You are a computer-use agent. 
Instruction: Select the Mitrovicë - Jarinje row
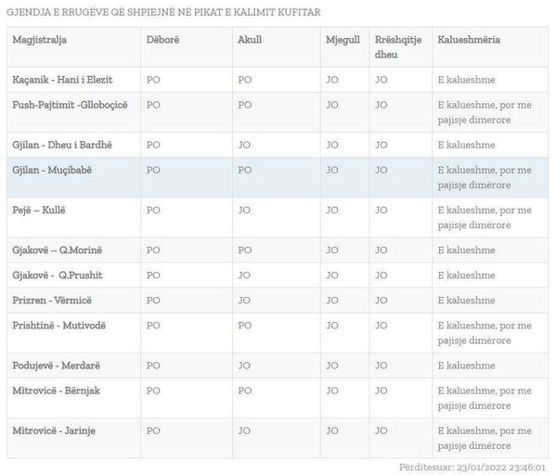click(278, 438)
